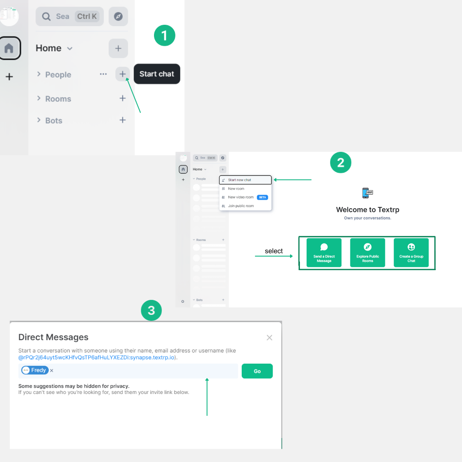Click the plus beside Bots in the enlarged sidebar
The image size is (462, 462).
click(122, 120)
